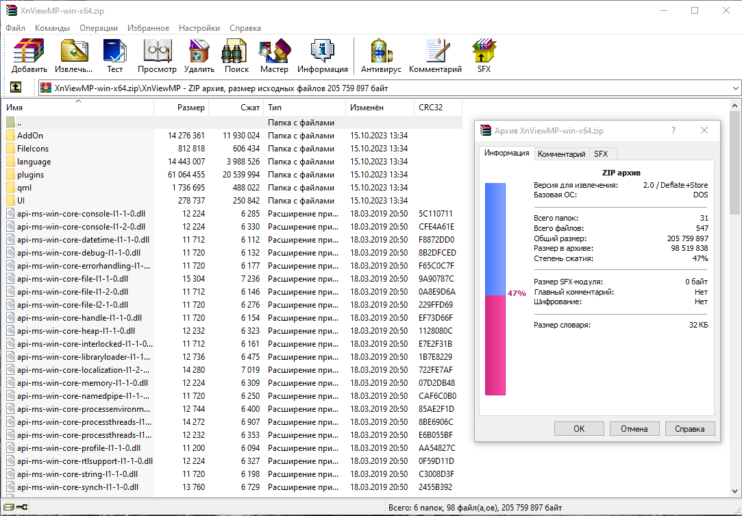Screen dimensions: 742x516
Task: Sort by the CRC32 column header
Action: click(x=438, y=108)
